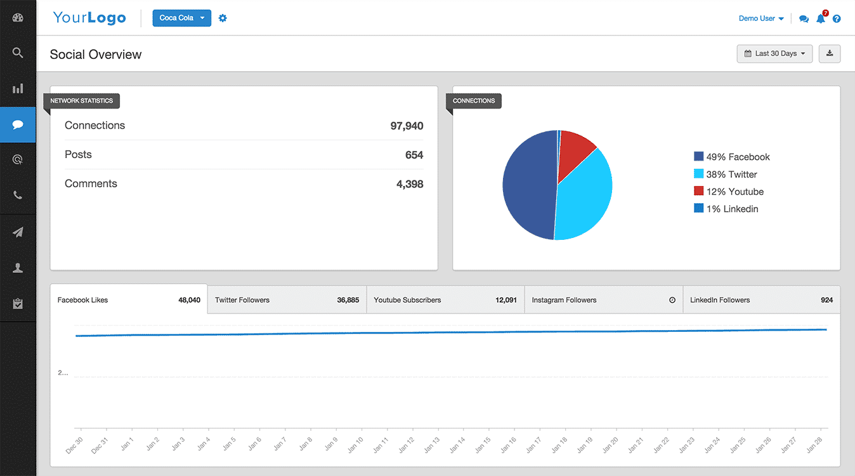Click the Dec 30 axis label
The height and width of the screenshot is (476, 855).
74,444
